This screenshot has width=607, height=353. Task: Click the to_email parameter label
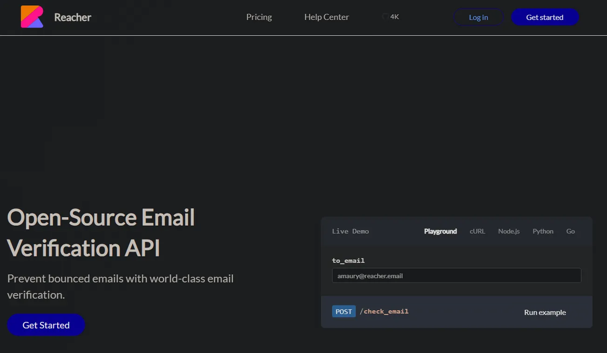348,260
